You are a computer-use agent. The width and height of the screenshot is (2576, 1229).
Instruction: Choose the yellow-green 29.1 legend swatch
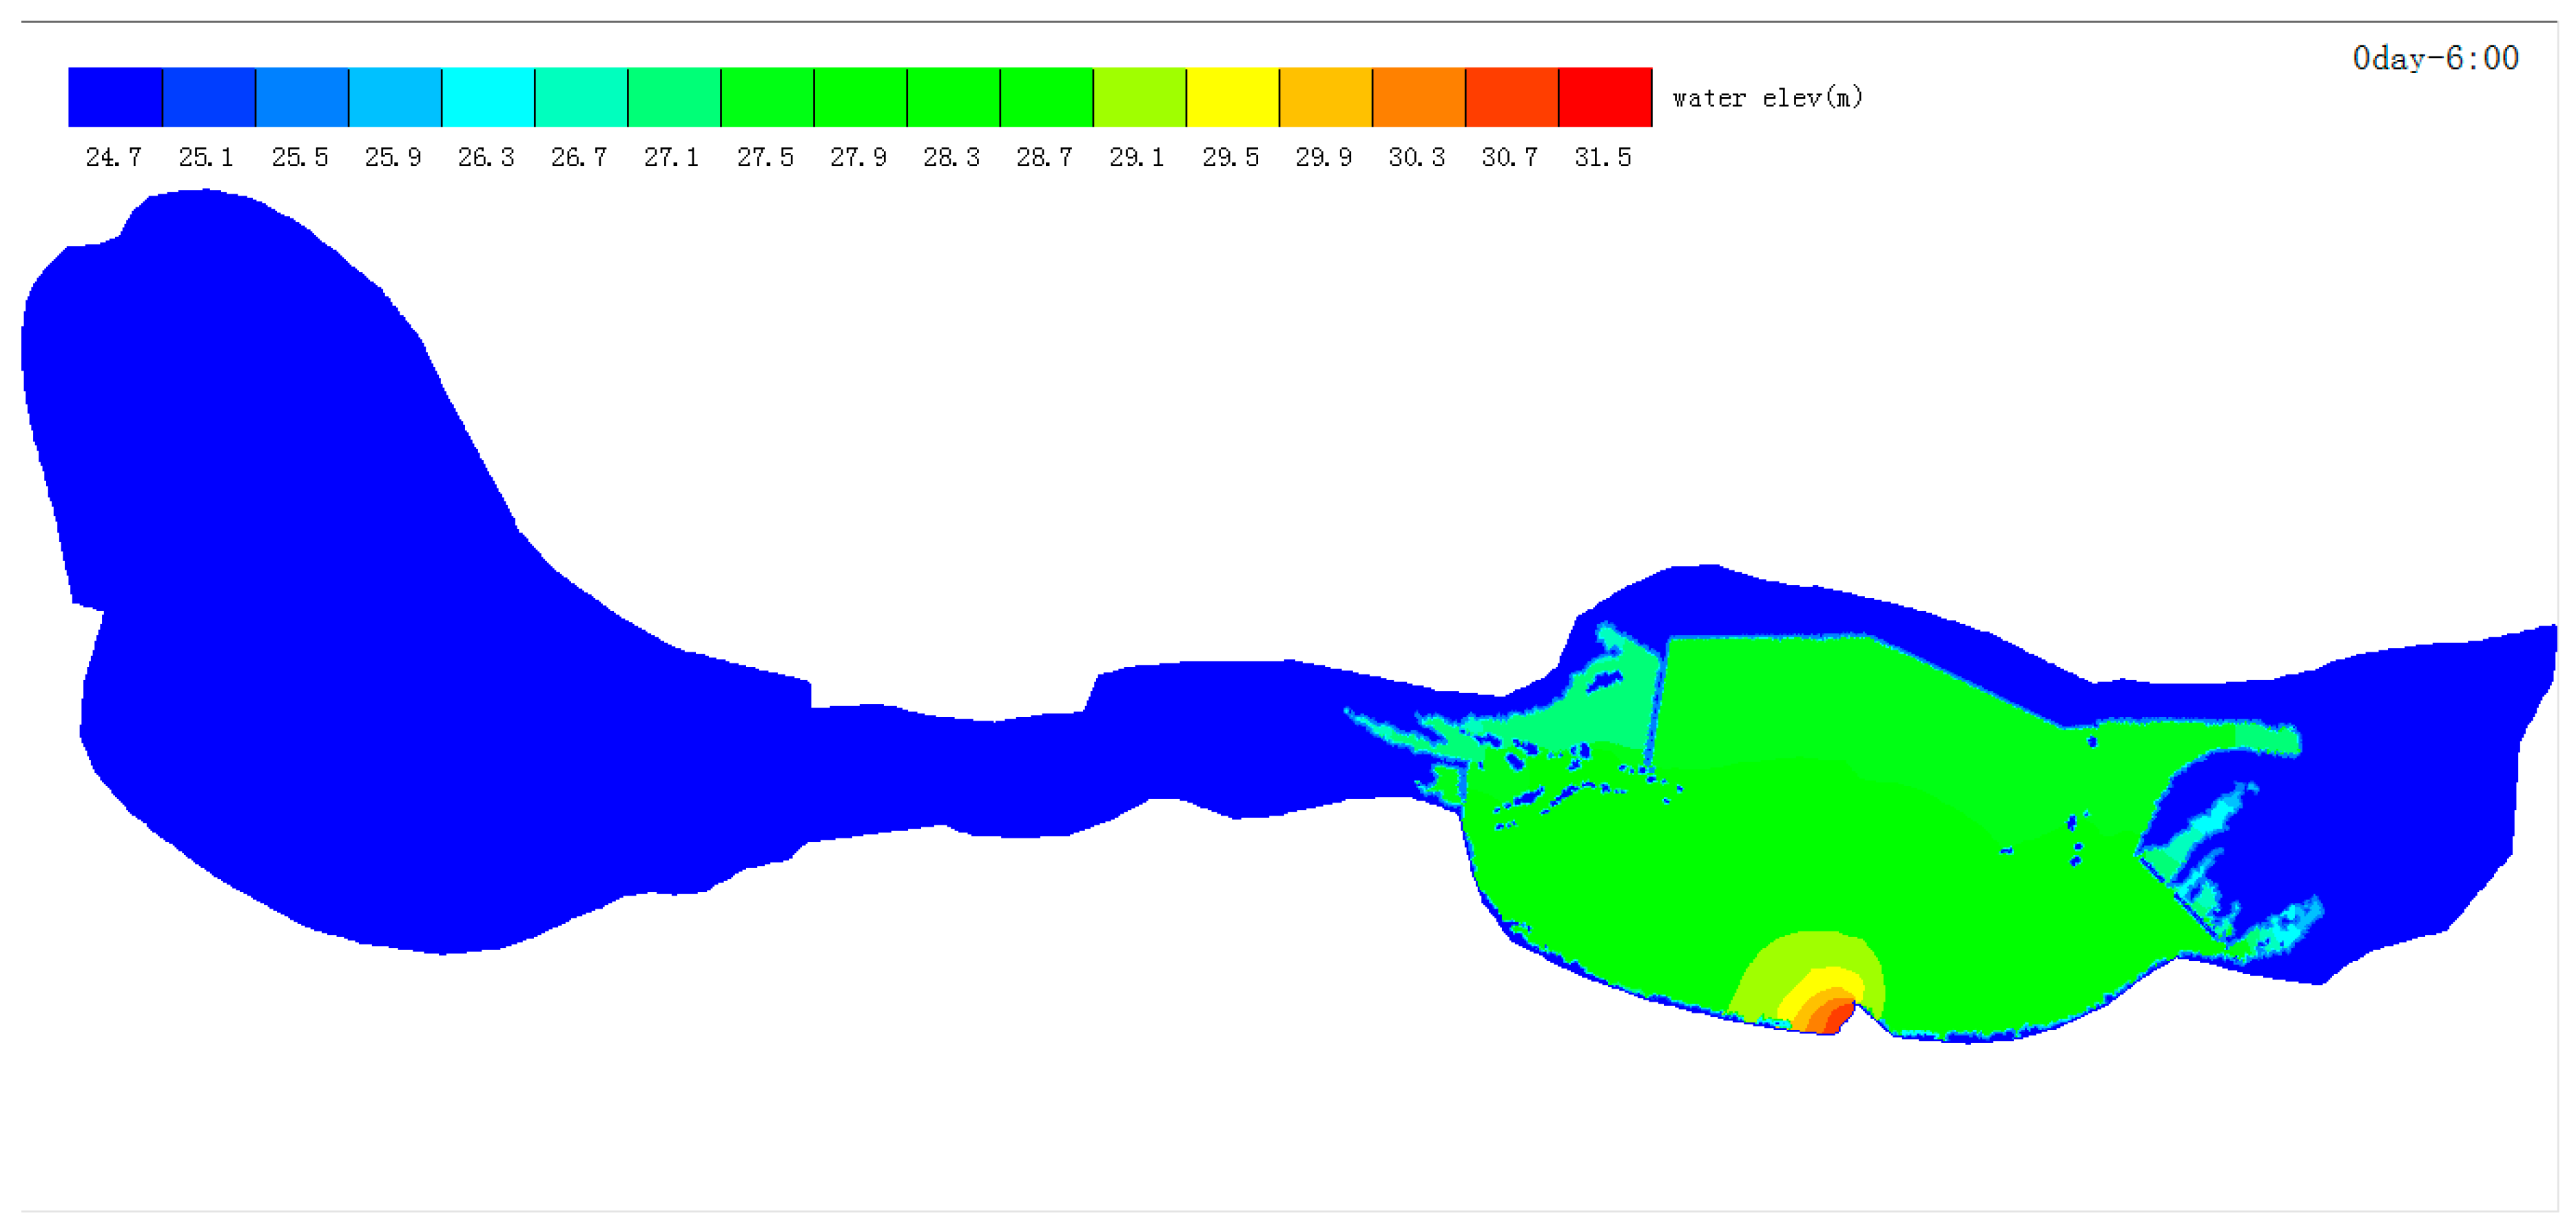point(1139,97)
